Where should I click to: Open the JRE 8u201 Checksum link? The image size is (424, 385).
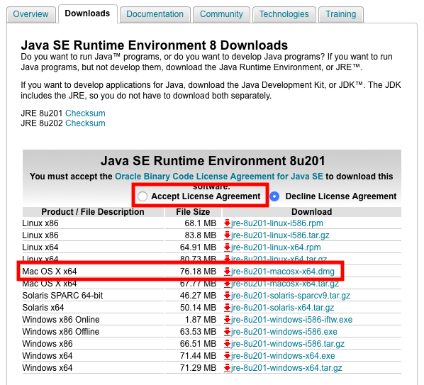(85, 113)
